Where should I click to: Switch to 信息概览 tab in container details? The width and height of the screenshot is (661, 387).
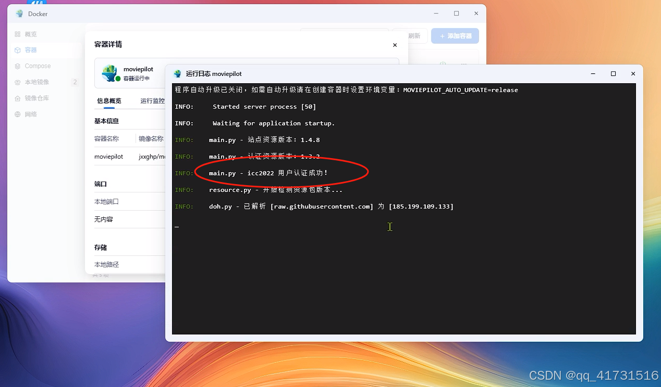click(x=109, y=101)
